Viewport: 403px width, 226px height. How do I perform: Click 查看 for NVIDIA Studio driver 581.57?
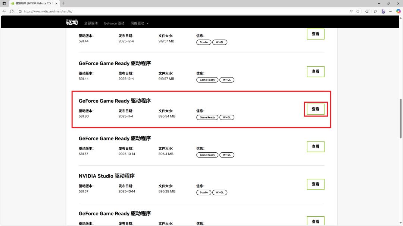tap(316, 184)
